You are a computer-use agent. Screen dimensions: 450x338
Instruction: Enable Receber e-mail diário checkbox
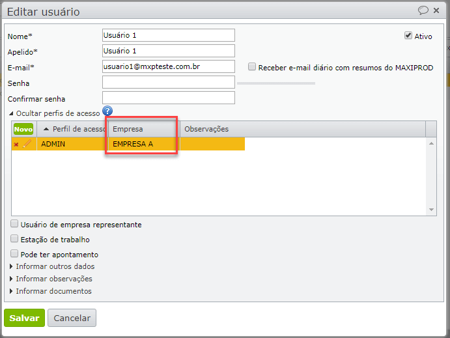point(252,66)
